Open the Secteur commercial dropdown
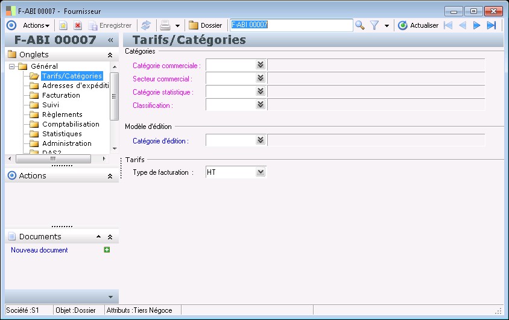This screenshot has width=509, height=320. click(261, 78)
